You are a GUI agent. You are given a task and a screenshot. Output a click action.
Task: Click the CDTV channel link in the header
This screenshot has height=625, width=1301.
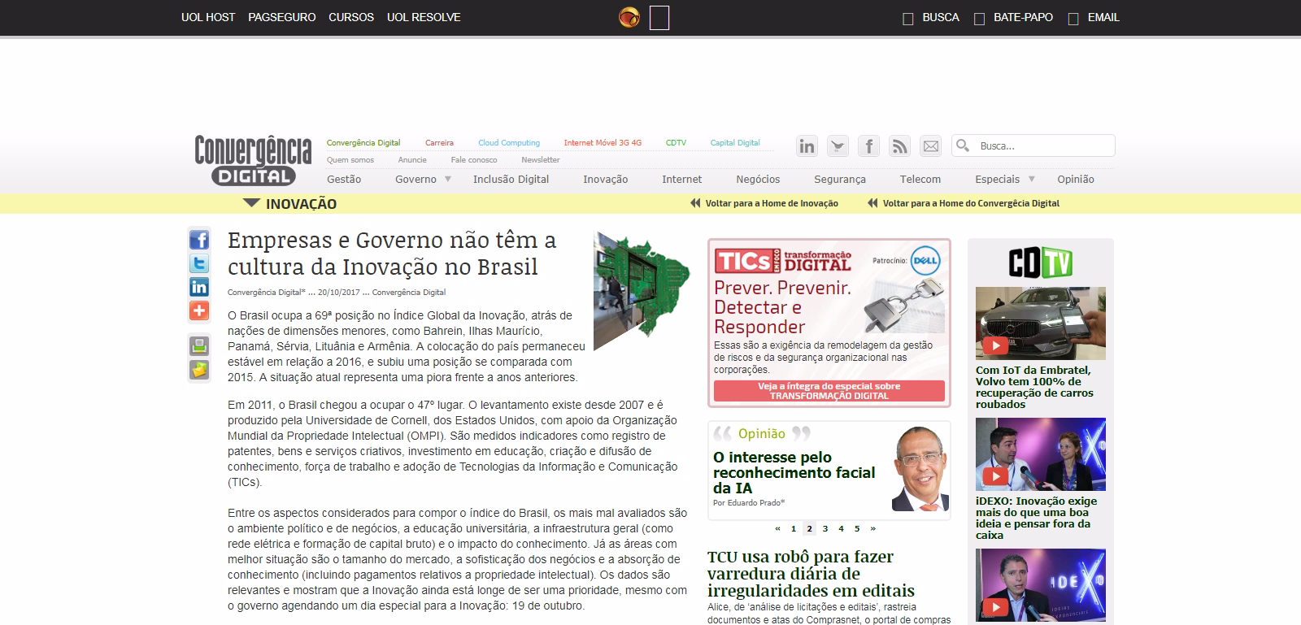point(676,142)
